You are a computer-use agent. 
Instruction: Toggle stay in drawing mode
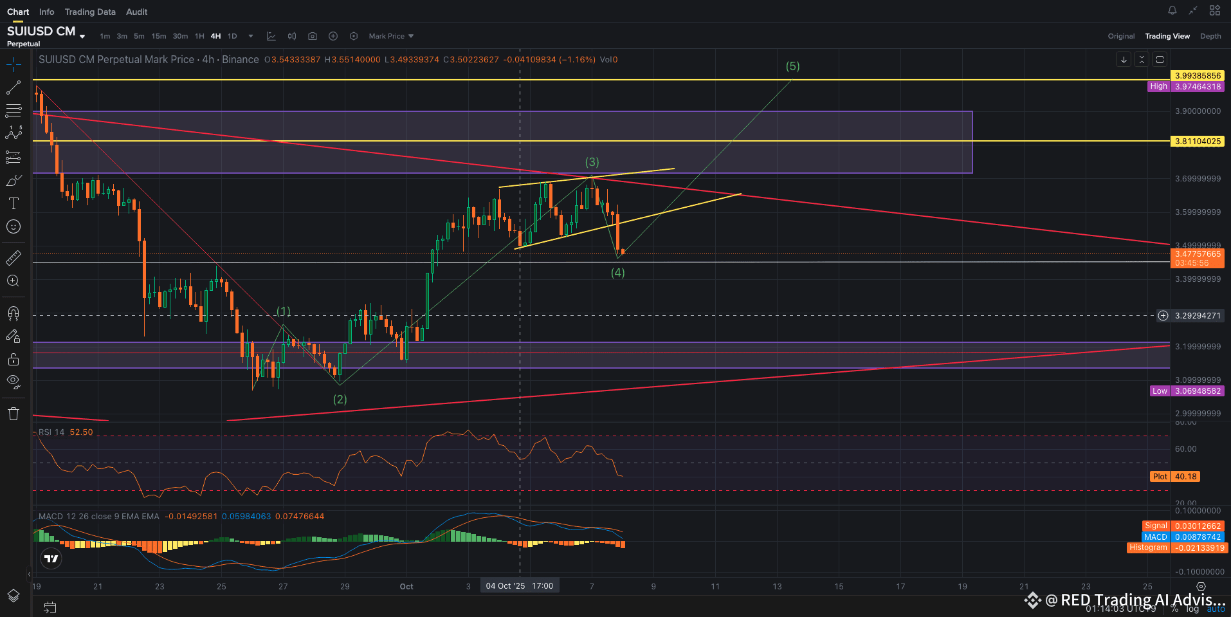14,336
